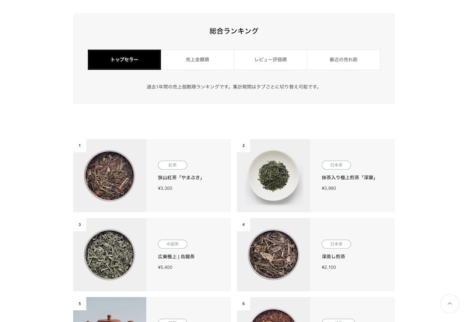The height and width of the screenshot is (322, 468).
Task: Open the 深蒸し煎茶 product title
Action: point(333,256)
